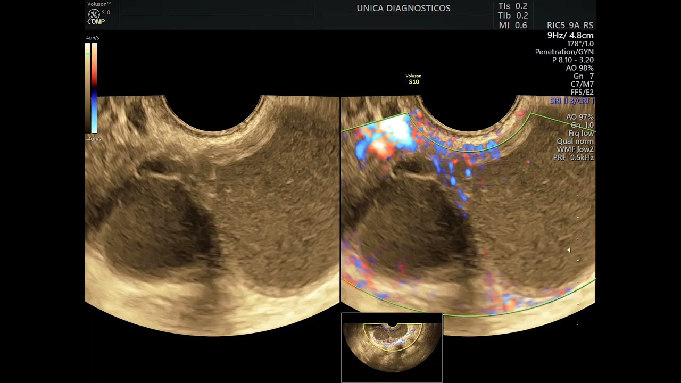The width and height of the screenshot is (681, 383).
Task: Click the SRI II 3/CRI 1 setting
Action: pyautogui.click(x=572, y=101)
